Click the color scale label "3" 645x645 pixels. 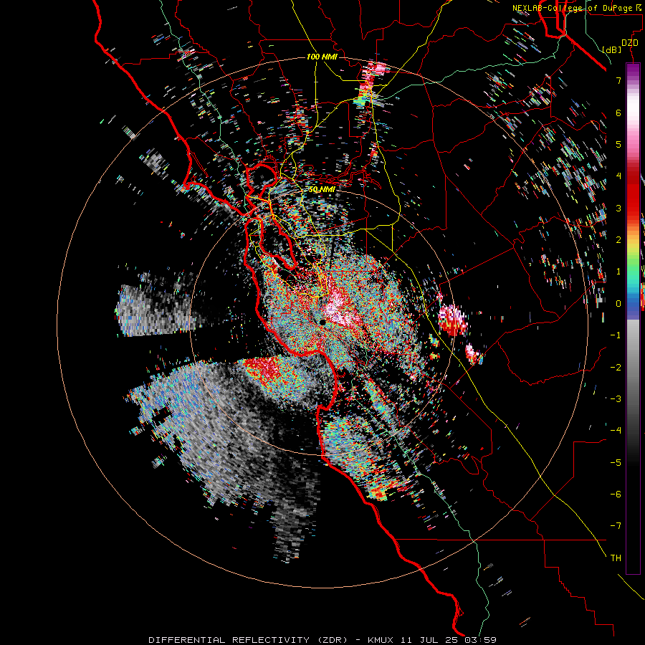(618, 208)
